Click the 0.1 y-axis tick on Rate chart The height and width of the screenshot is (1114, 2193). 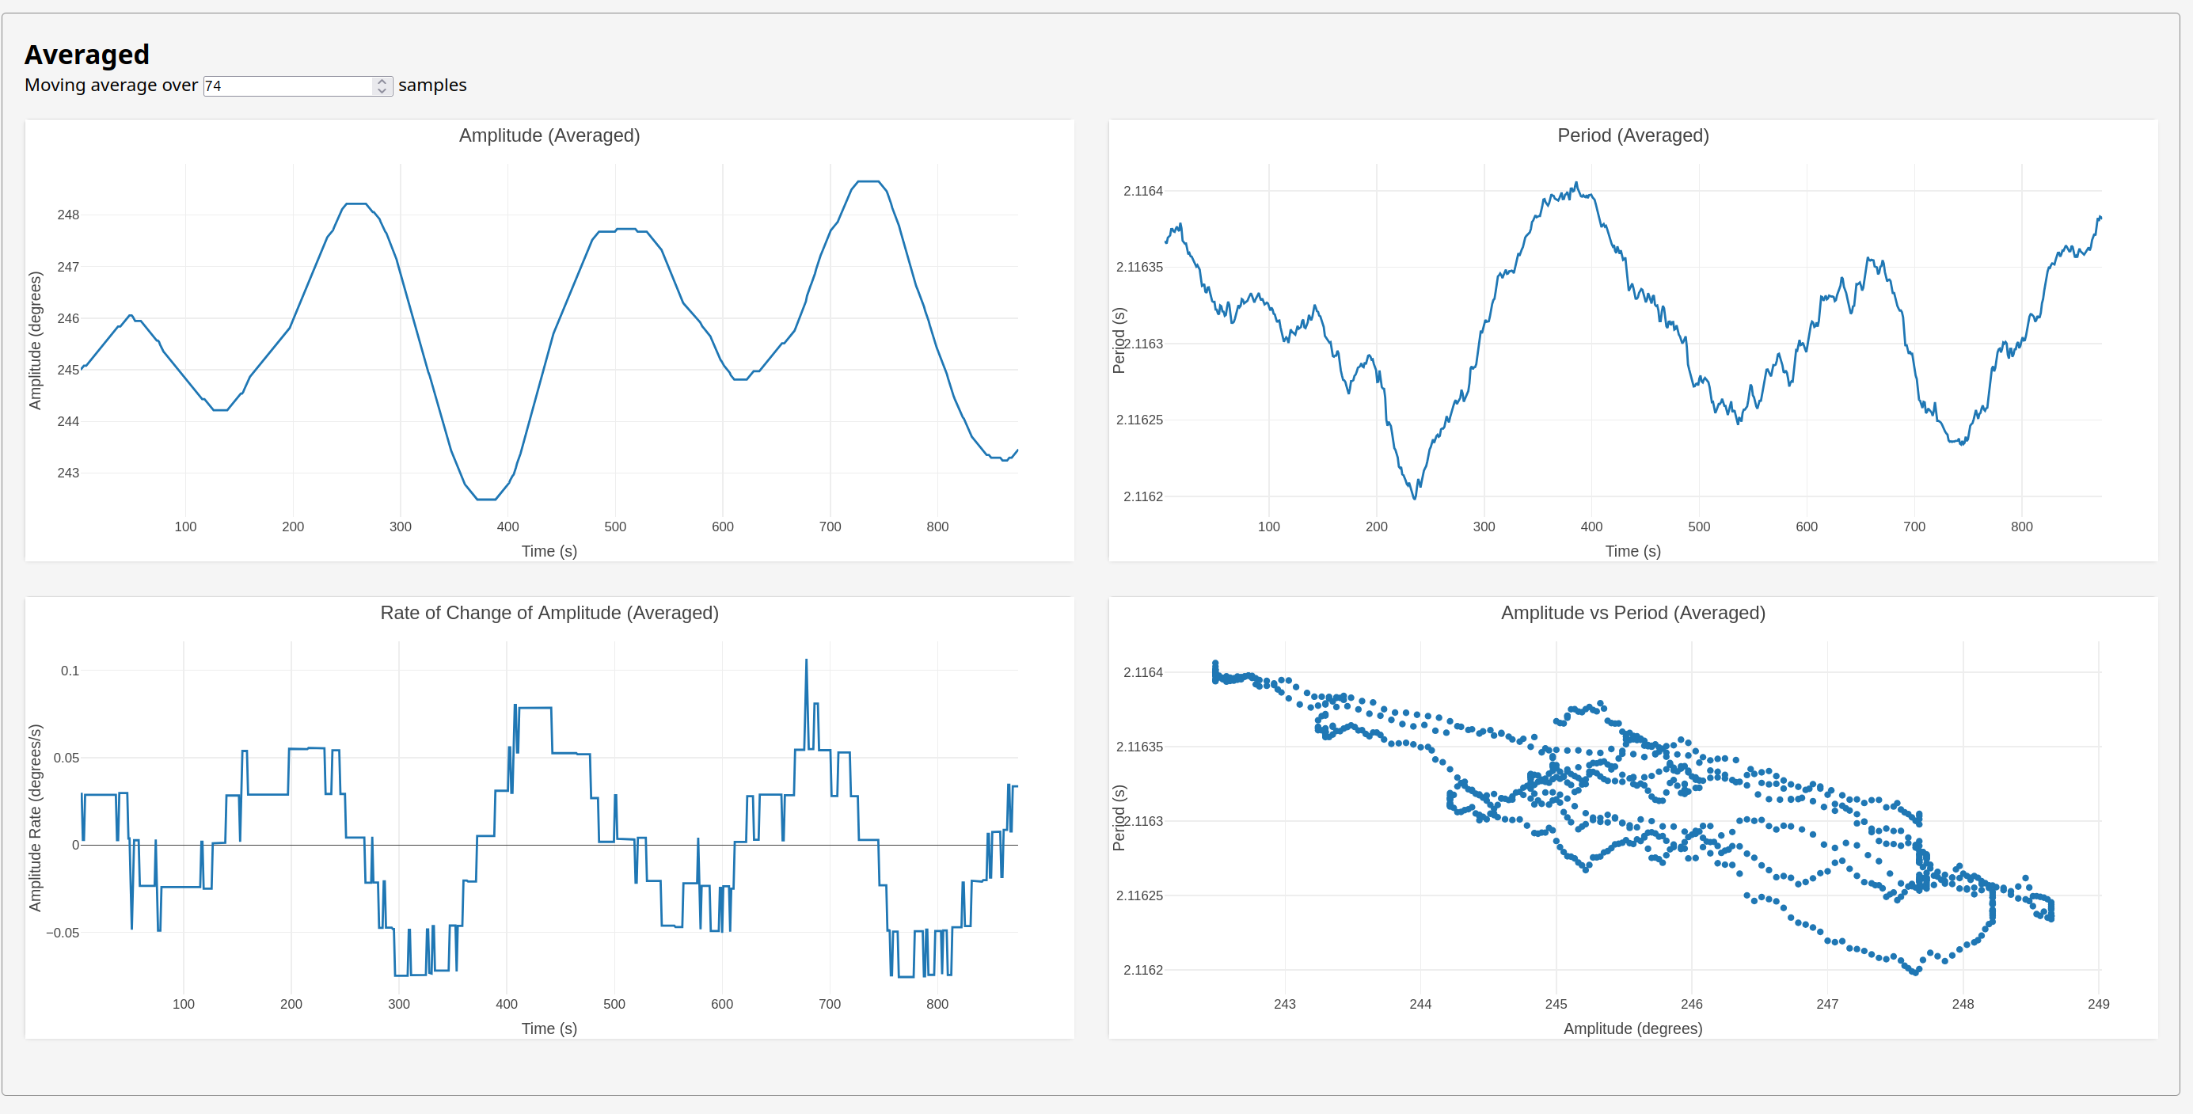[70, 671]
